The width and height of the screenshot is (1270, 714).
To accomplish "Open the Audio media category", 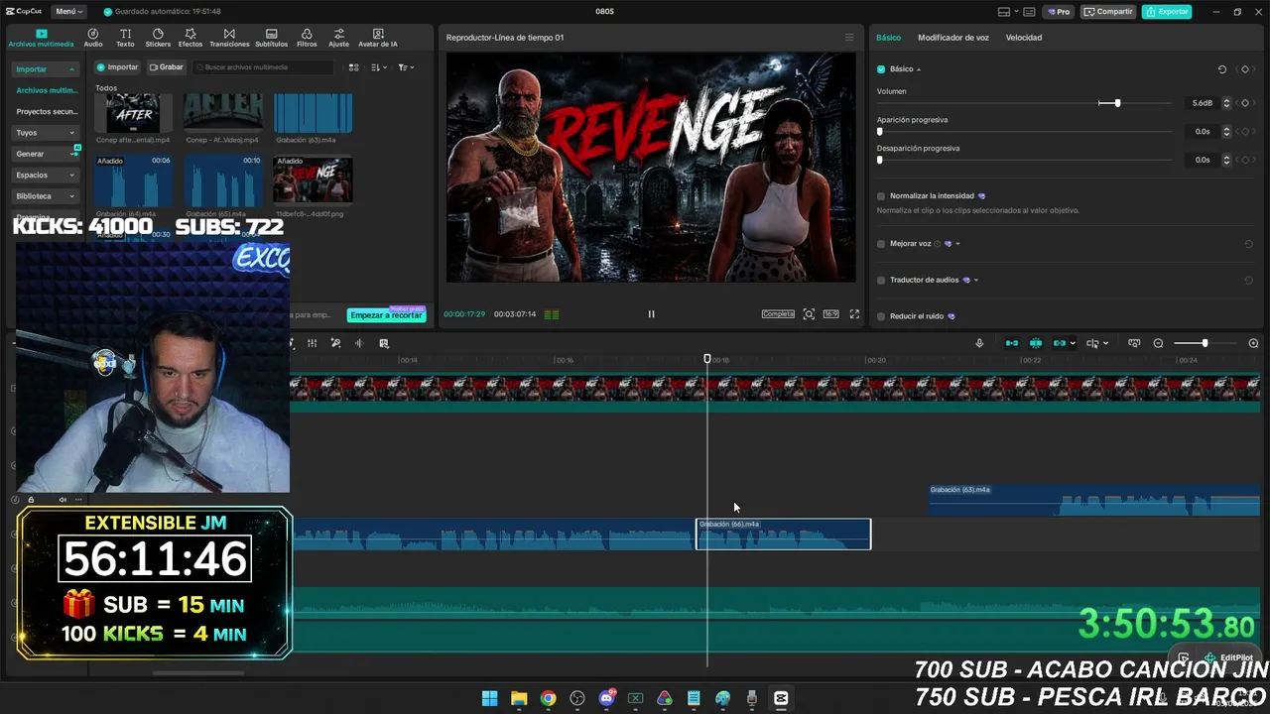I will pos(93,38).
